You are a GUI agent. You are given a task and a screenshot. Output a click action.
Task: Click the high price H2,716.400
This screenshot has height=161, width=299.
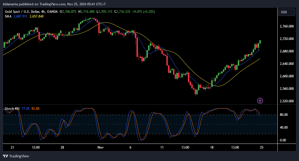86,12
